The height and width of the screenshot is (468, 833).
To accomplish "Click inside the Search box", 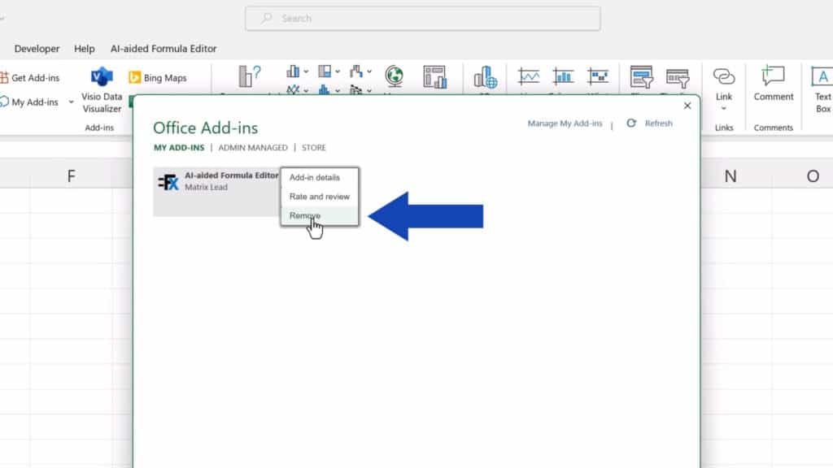I will point(423,18).
